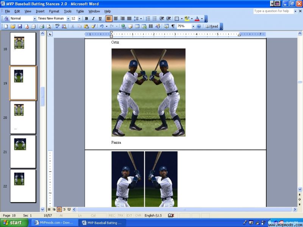The width and height of the screenshot is (303, 227).
Task: Switch to Reading Layout view button
Action: (x=69, y=210)
